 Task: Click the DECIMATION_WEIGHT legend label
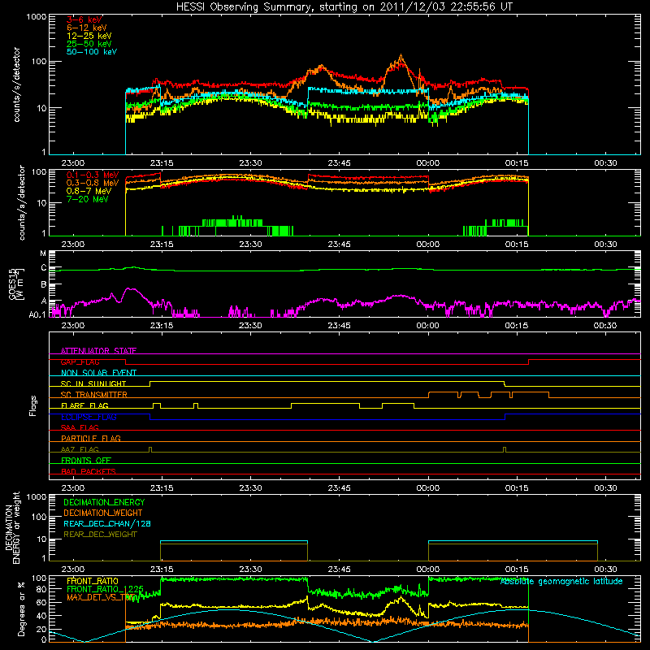(x=103, y=513)
